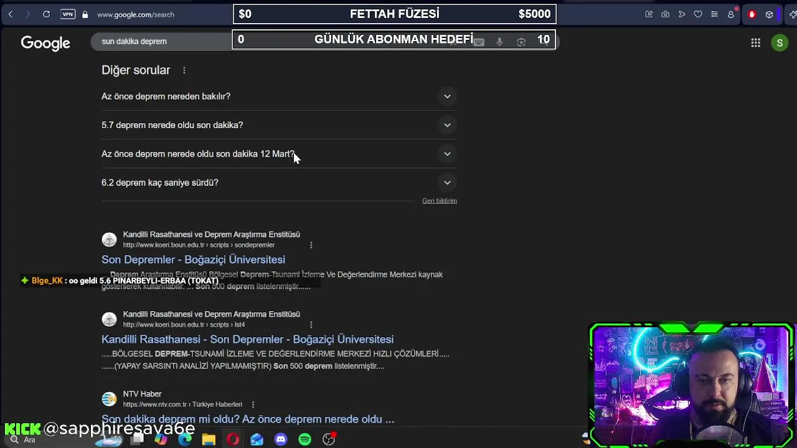Open OBS Studio from the taskbar

pos(329,440)
